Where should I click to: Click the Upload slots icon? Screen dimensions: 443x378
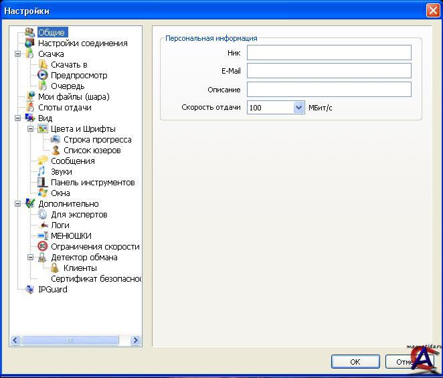29,108
